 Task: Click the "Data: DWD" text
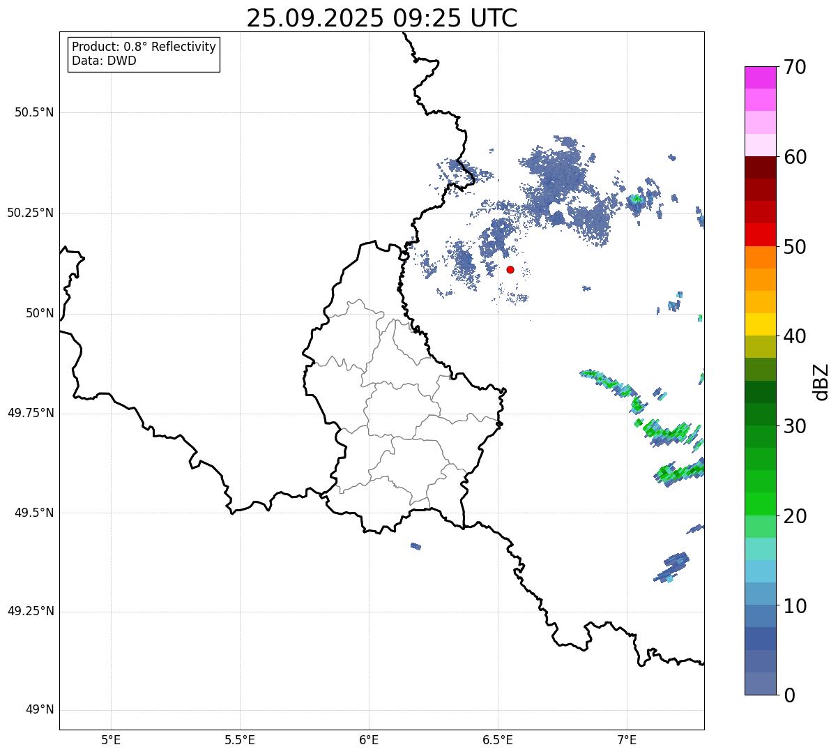coord(104,61)
